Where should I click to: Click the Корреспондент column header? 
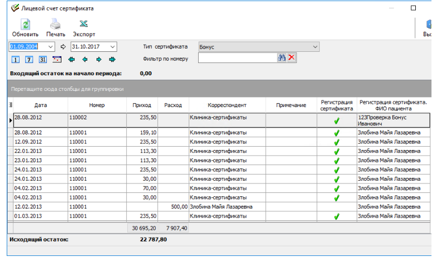tap(227, 105)
